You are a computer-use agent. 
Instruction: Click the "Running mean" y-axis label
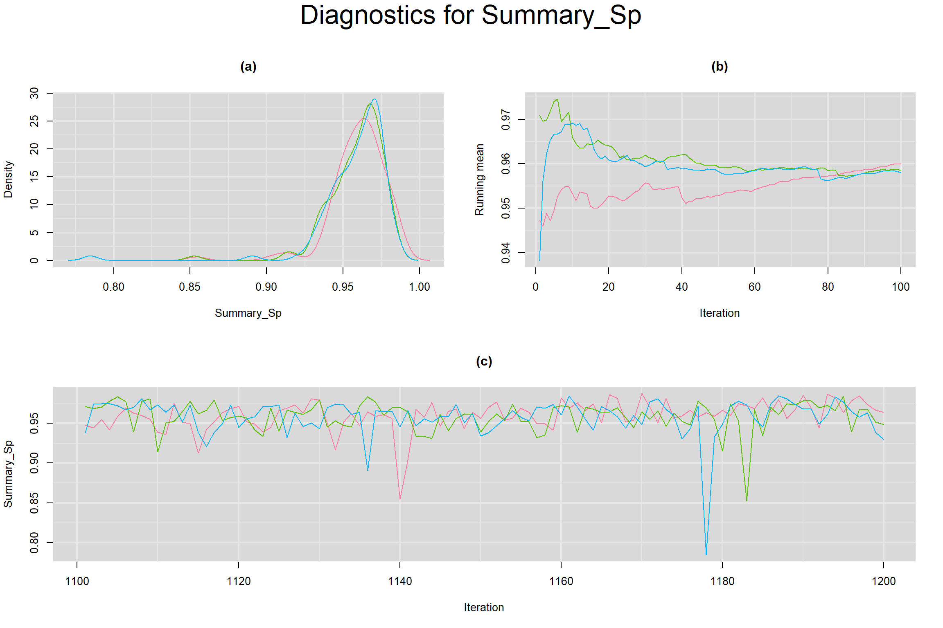pos(479,179)
